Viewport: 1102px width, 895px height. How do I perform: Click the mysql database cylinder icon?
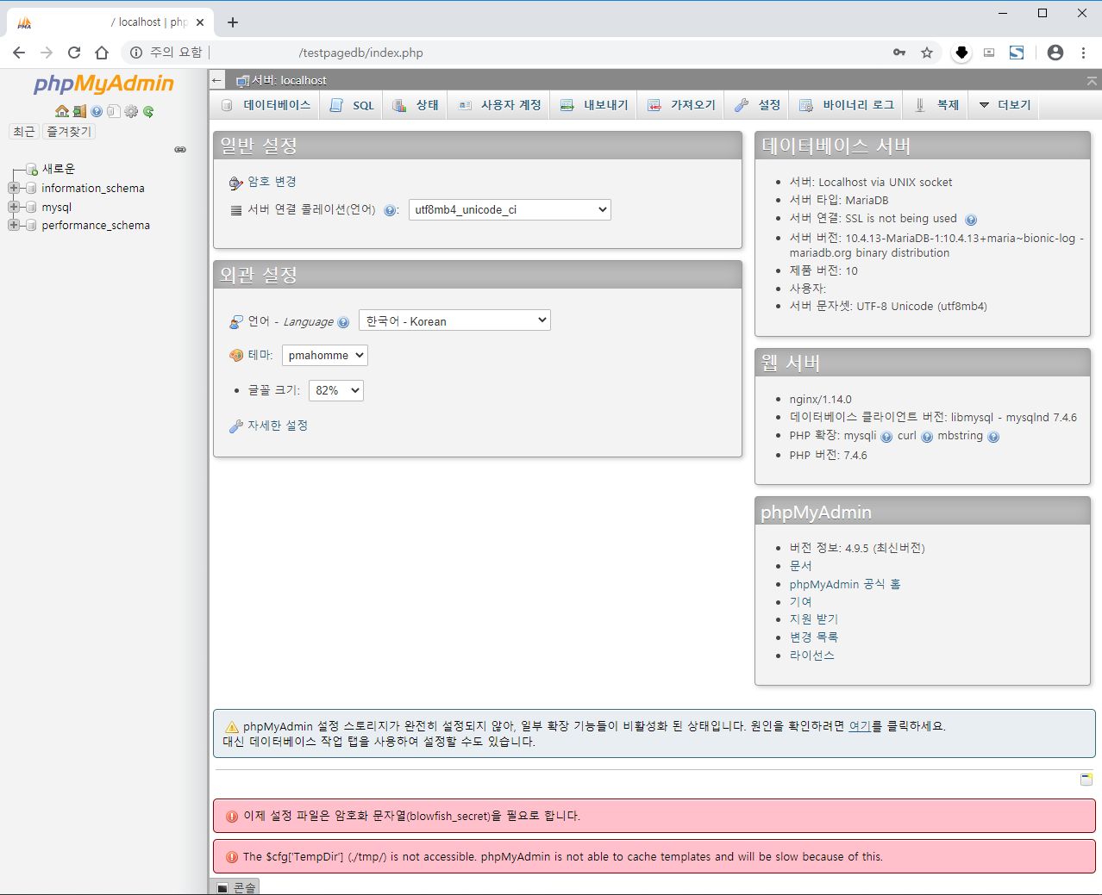point(32,207)
